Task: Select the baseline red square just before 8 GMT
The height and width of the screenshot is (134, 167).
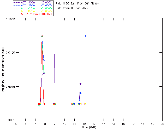Action: (44, 104)
